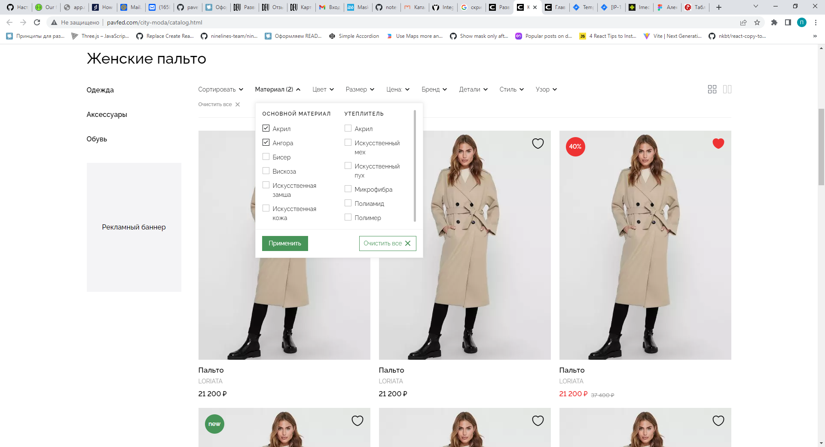Open browser extensions puzzle icon
825x447 pixels.
pos(775,22)
